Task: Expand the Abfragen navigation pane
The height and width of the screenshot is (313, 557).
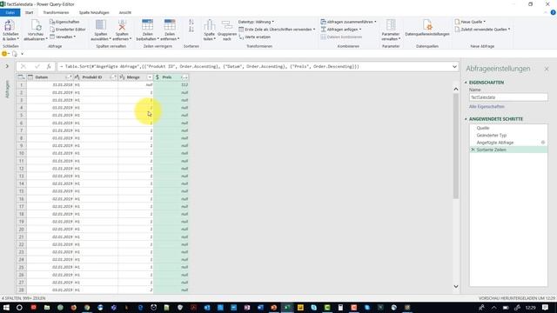Action: click(x=7, y=66)
